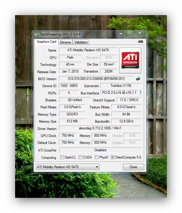Click the GPU field showing Park
Screen dimensions: 182x213
[70, 57]
